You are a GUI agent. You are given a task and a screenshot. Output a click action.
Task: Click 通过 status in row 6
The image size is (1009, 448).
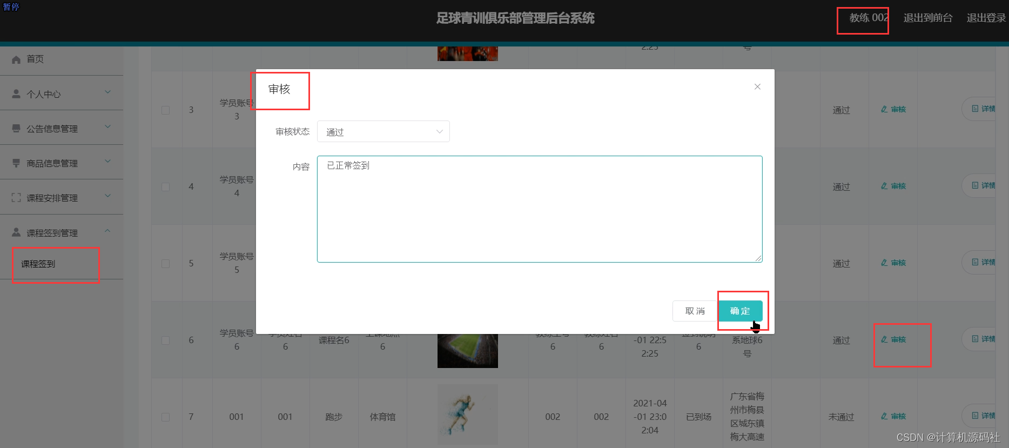[841, 340]
